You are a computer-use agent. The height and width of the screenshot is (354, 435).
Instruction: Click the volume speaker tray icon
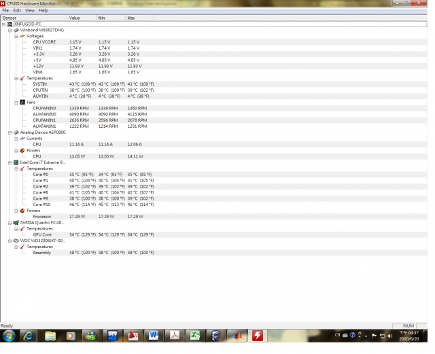click(390, 336)
